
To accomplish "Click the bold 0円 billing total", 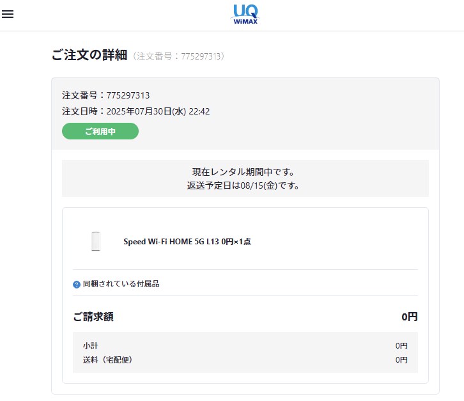I will 409,317.
